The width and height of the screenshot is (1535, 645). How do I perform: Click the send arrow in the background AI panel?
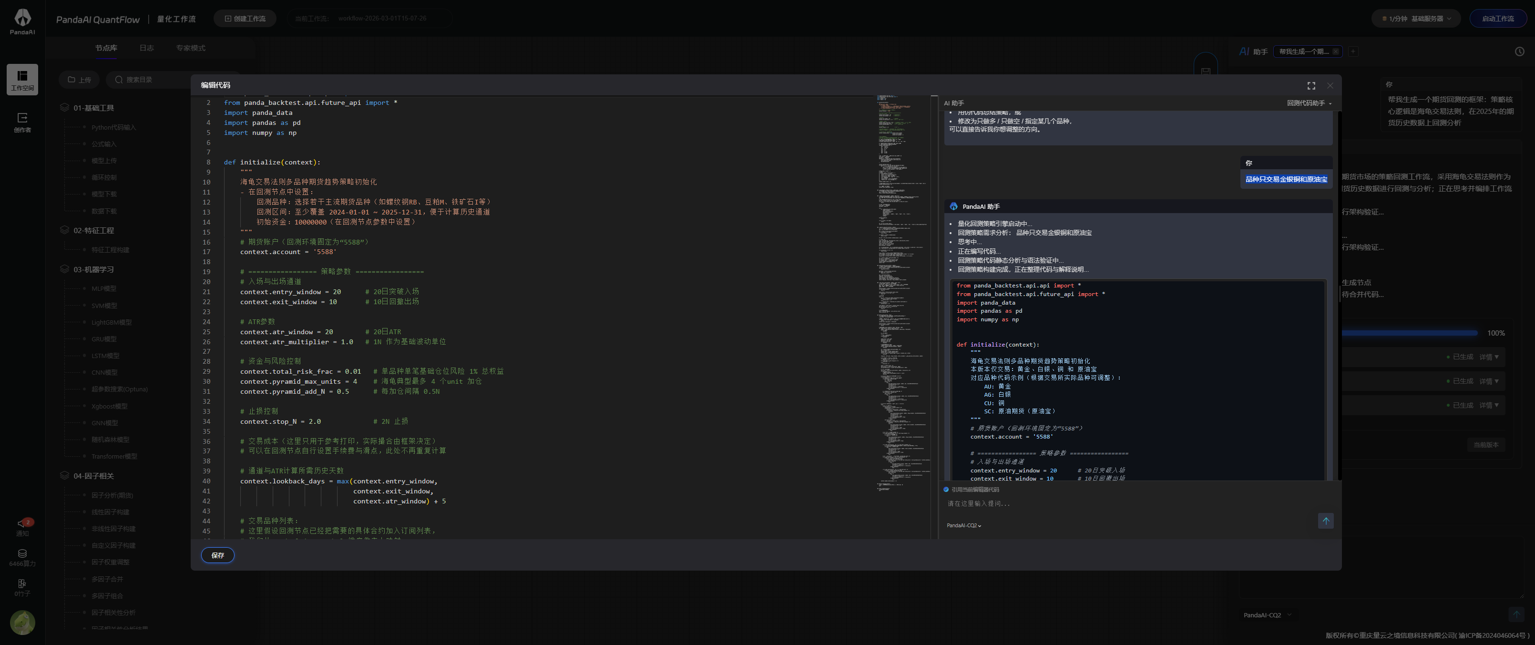(x=1516, y=614)
